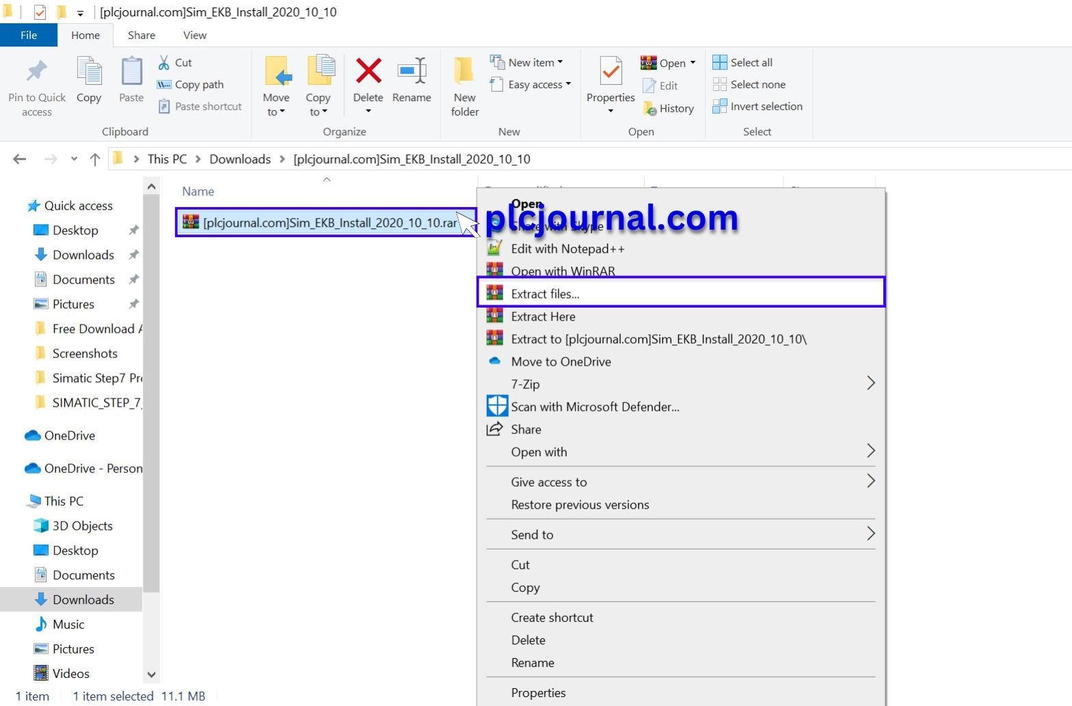Click Pin to Quick access icon

[37, 71]
